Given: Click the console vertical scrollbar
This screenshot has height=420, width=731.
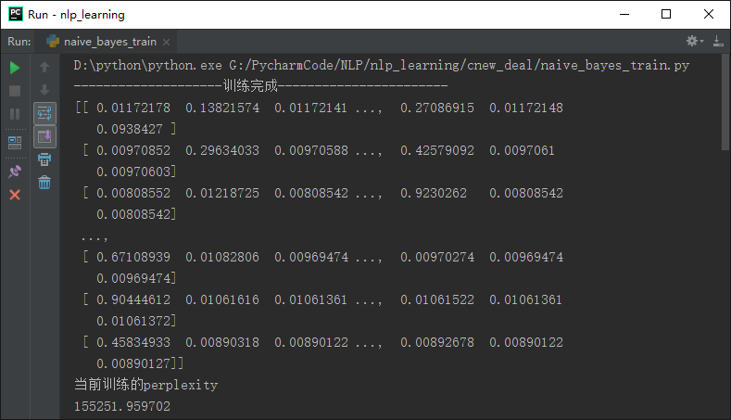Looking at the screenshot, I should [x=725, y=103].
